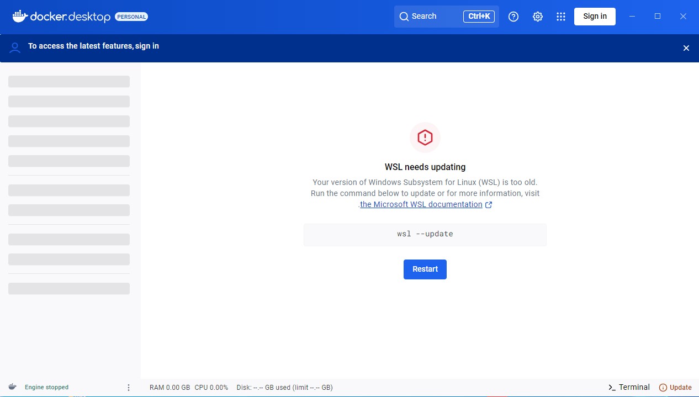This screenshot has width=699, height=397.
Task: Click the WSL needs updating heading
Action: point(425,167)
